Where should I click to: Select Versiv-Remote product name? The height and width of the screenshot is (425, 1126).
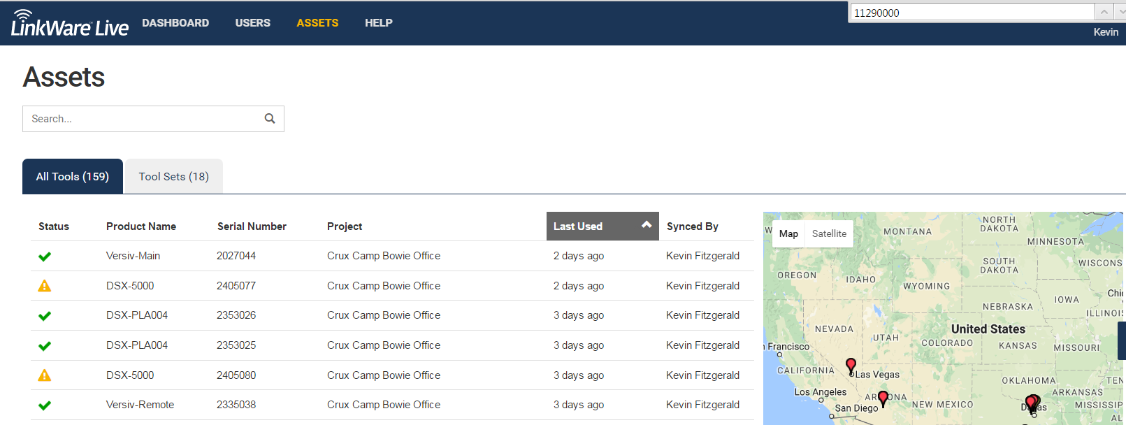[140, 405]
